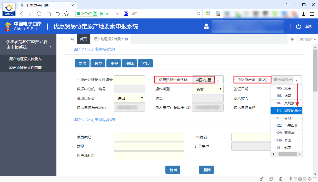Click the 新增 button under the goods section
Screen dimensions: 318x182
(173, 170)
